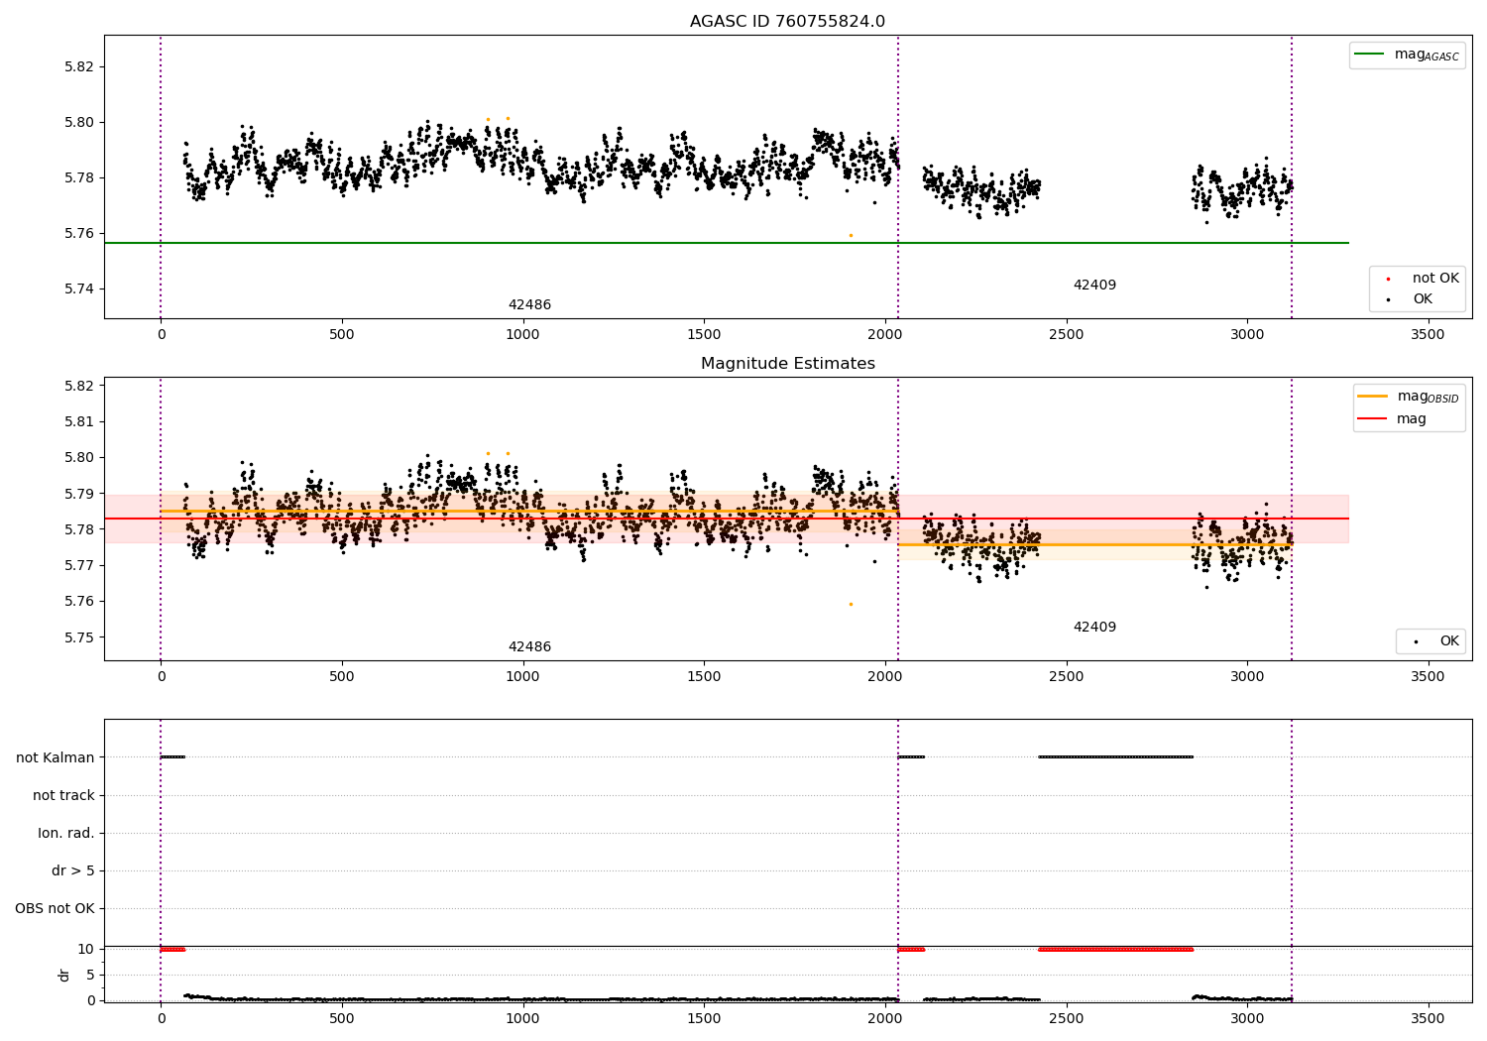The image size is (1487, 1041).
Task: Click the long 'not Kalman' marker run between 2400 and 2850
Action: coord(1115,757)
